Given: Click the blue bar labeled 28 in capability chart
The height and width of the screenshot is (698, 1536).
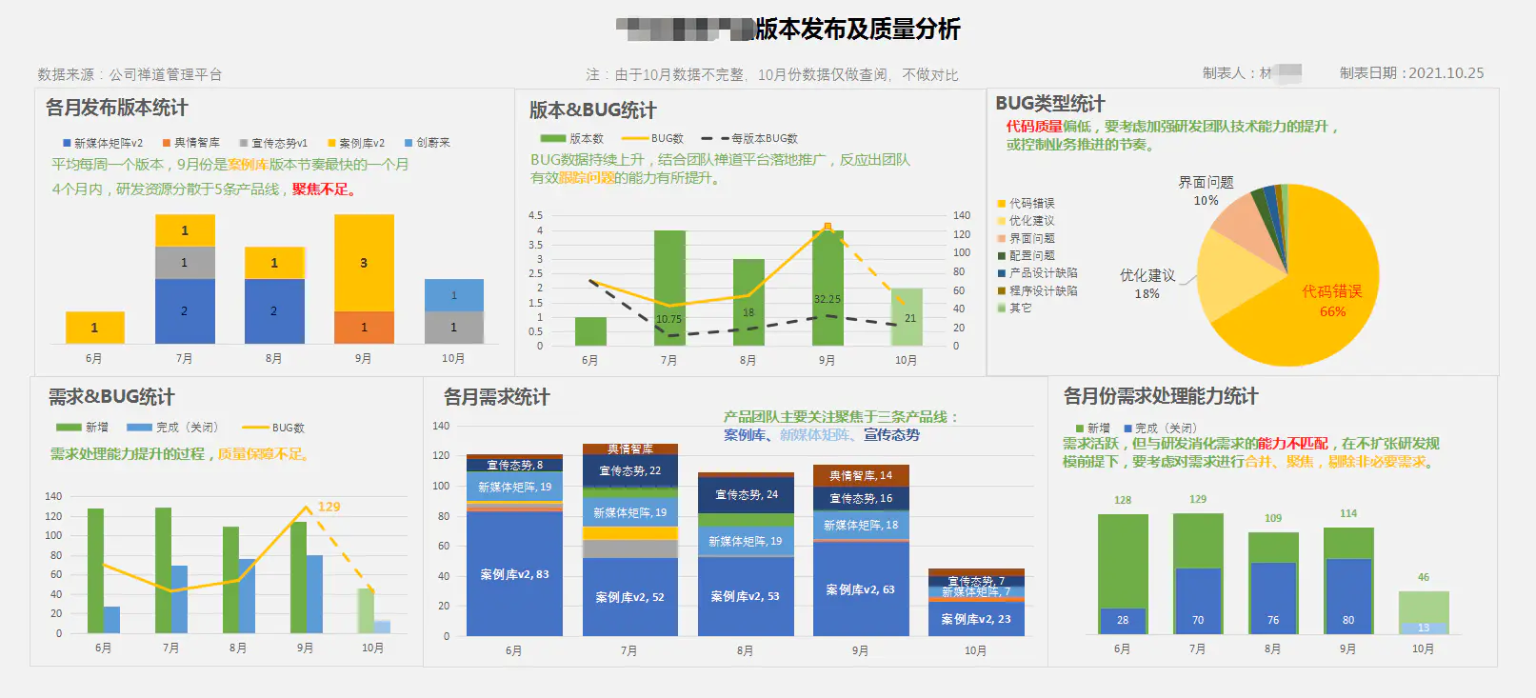Looking at the screenshot, I should [x=1123, y=621].
